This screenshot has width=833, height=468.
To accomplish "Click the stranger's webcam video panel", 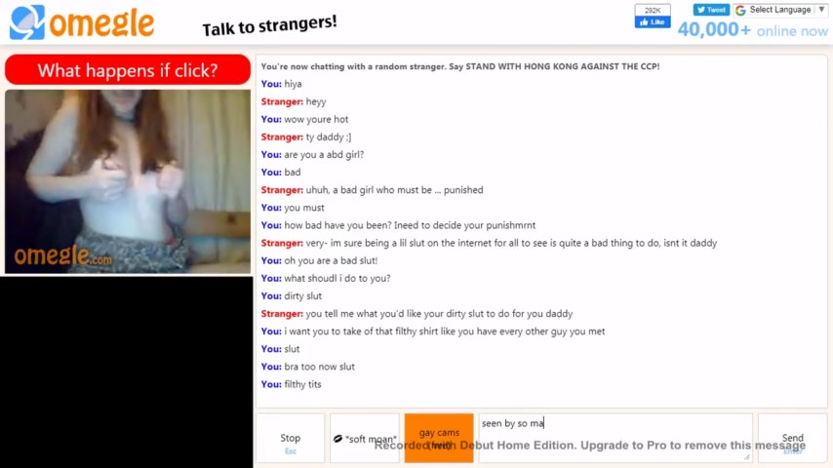I will click(x=128, y=181).
